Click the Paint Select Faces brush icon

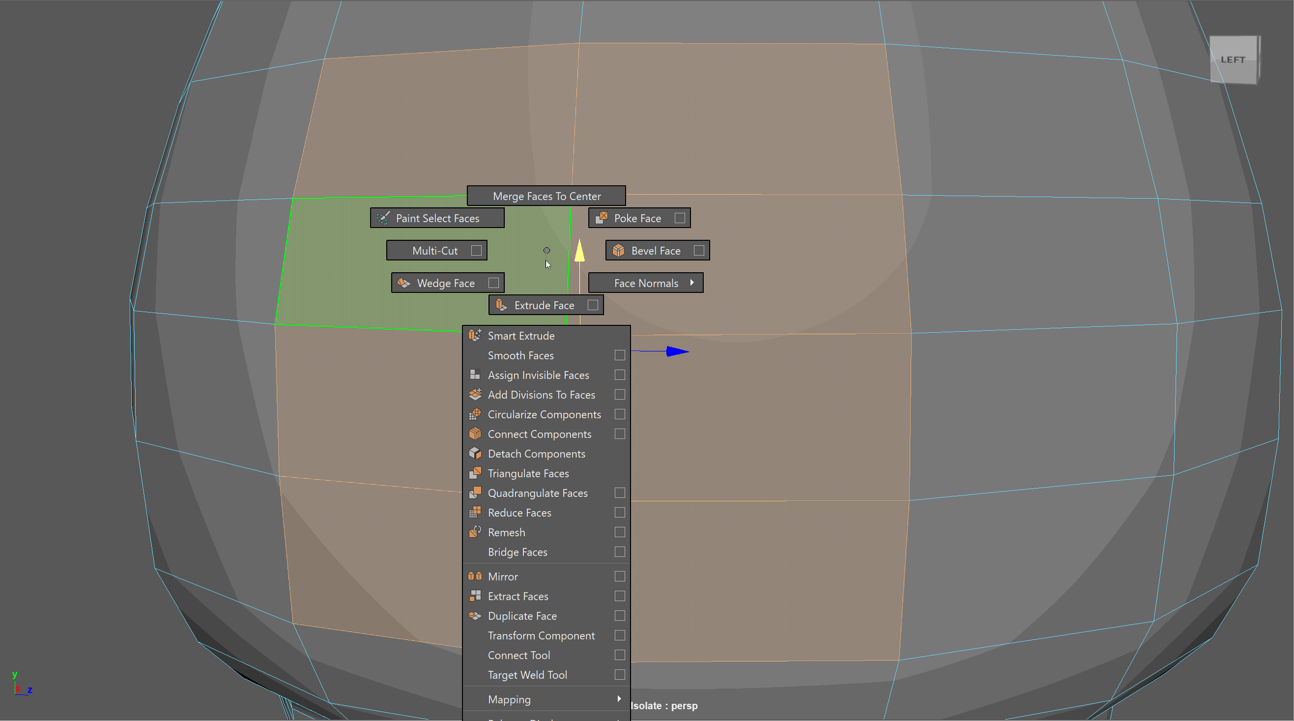(x=383, y=218)
